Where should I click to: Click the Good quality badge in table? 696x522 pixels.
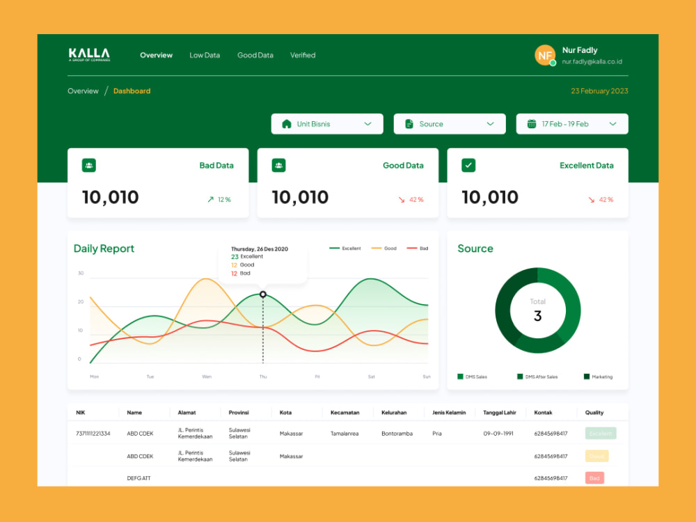[596, 456]
